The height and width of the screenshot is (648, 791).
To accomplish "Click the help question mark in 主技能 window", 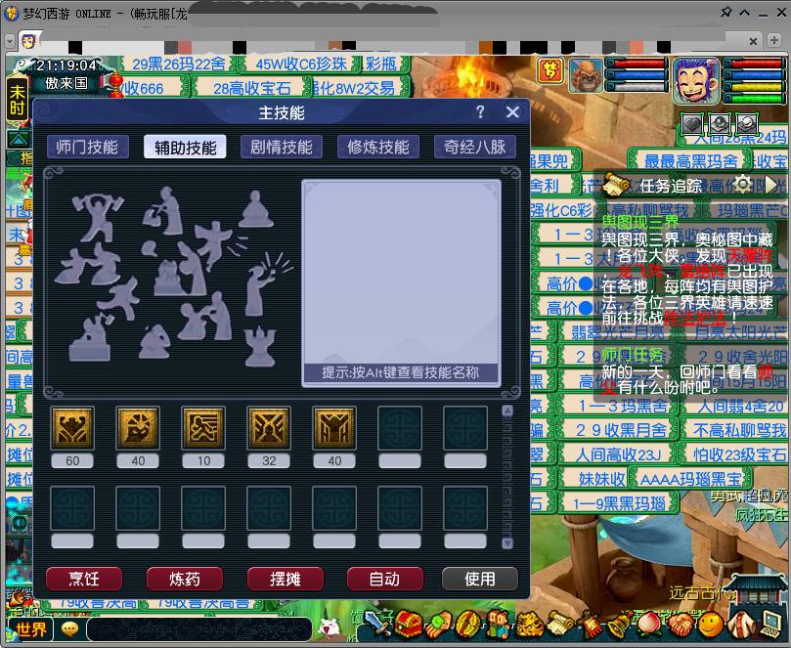I will coord(480,112).
